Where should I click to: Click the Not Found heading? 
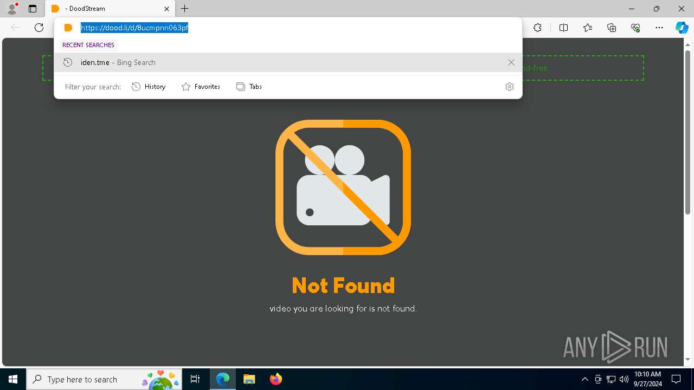click(343, 285)
